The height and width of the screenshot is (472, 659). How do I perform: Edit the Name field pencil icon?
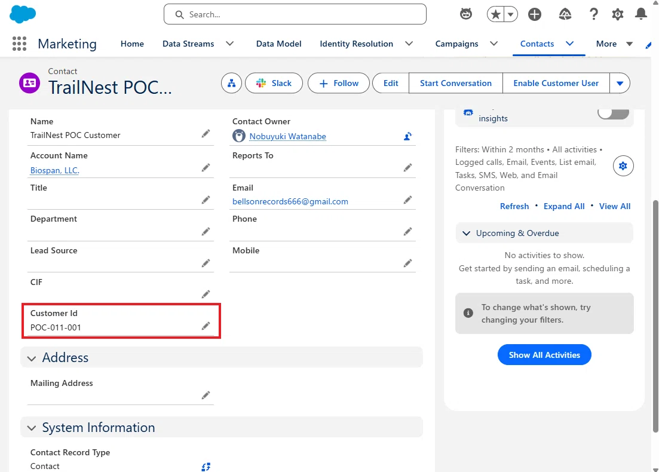tap(206, 134)
